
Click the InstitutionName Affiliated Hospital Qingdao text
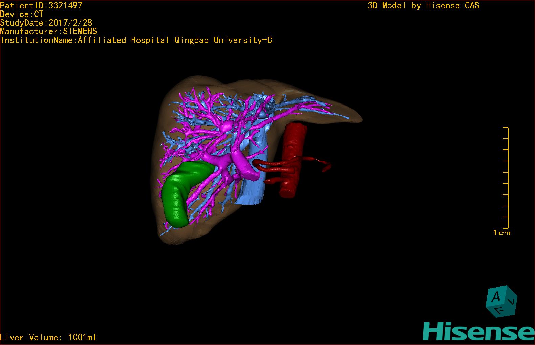click(x=136, y=40)
